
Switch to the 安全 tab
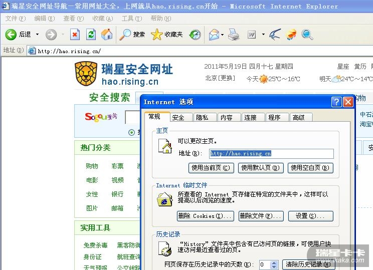pyautogui.click(x=181, y=117)
